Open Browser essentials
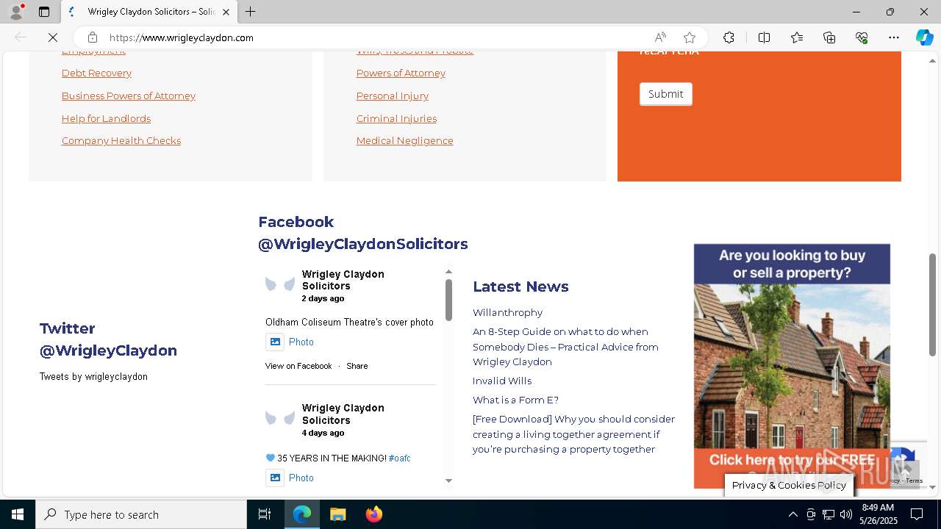This screenshot has height=529, width=941. click(x=862, y=37)
